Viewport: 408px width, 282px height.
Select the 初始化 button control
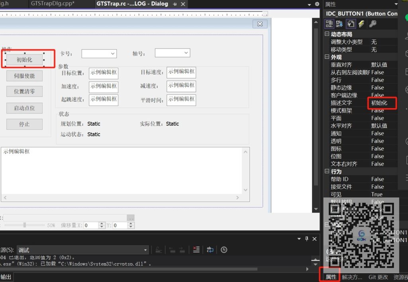click(24, 60)
